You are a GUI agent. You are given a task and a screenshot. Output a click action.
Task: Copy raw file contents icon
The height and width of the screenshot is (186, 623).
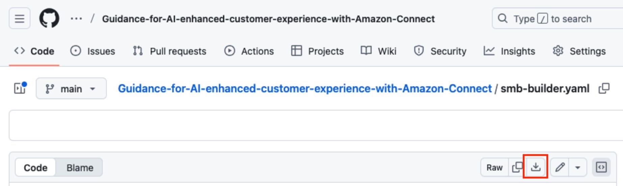pyautogui.click(x=517, y=167)
